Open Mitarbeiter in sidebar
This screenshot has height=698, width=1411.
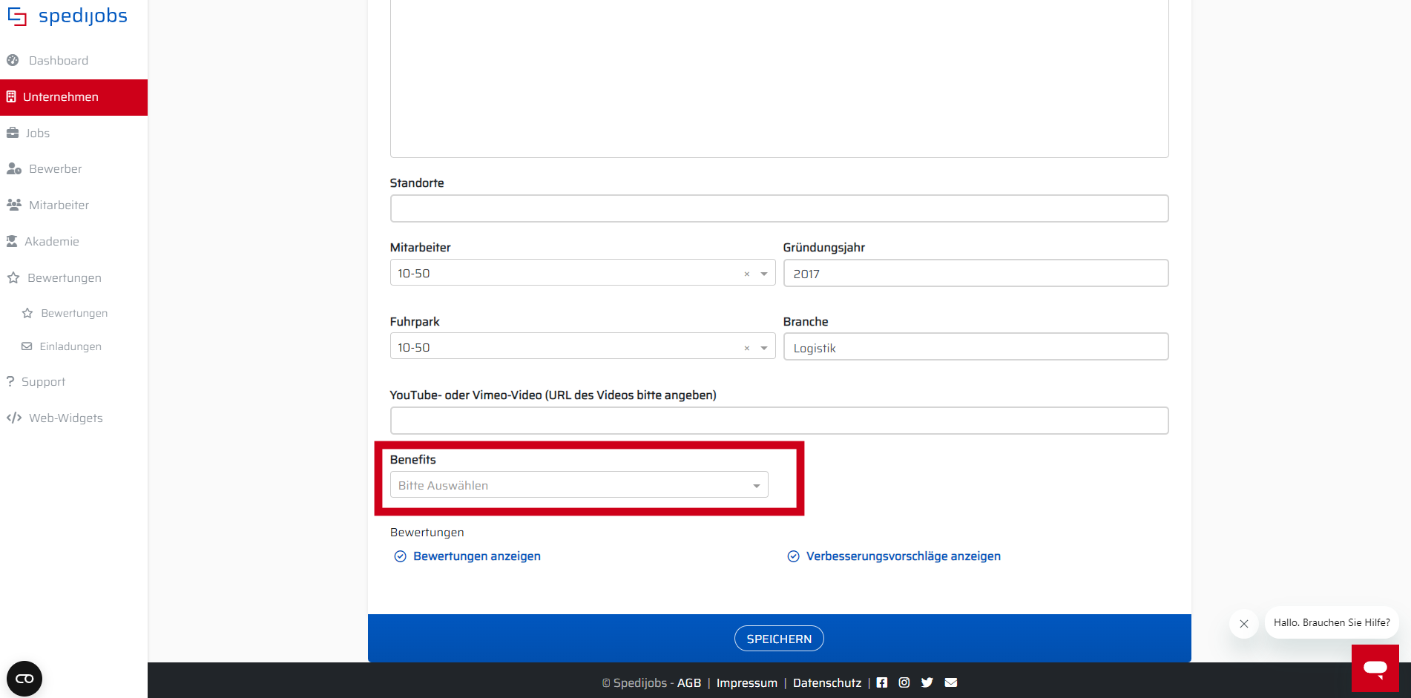tap(59, 205)
